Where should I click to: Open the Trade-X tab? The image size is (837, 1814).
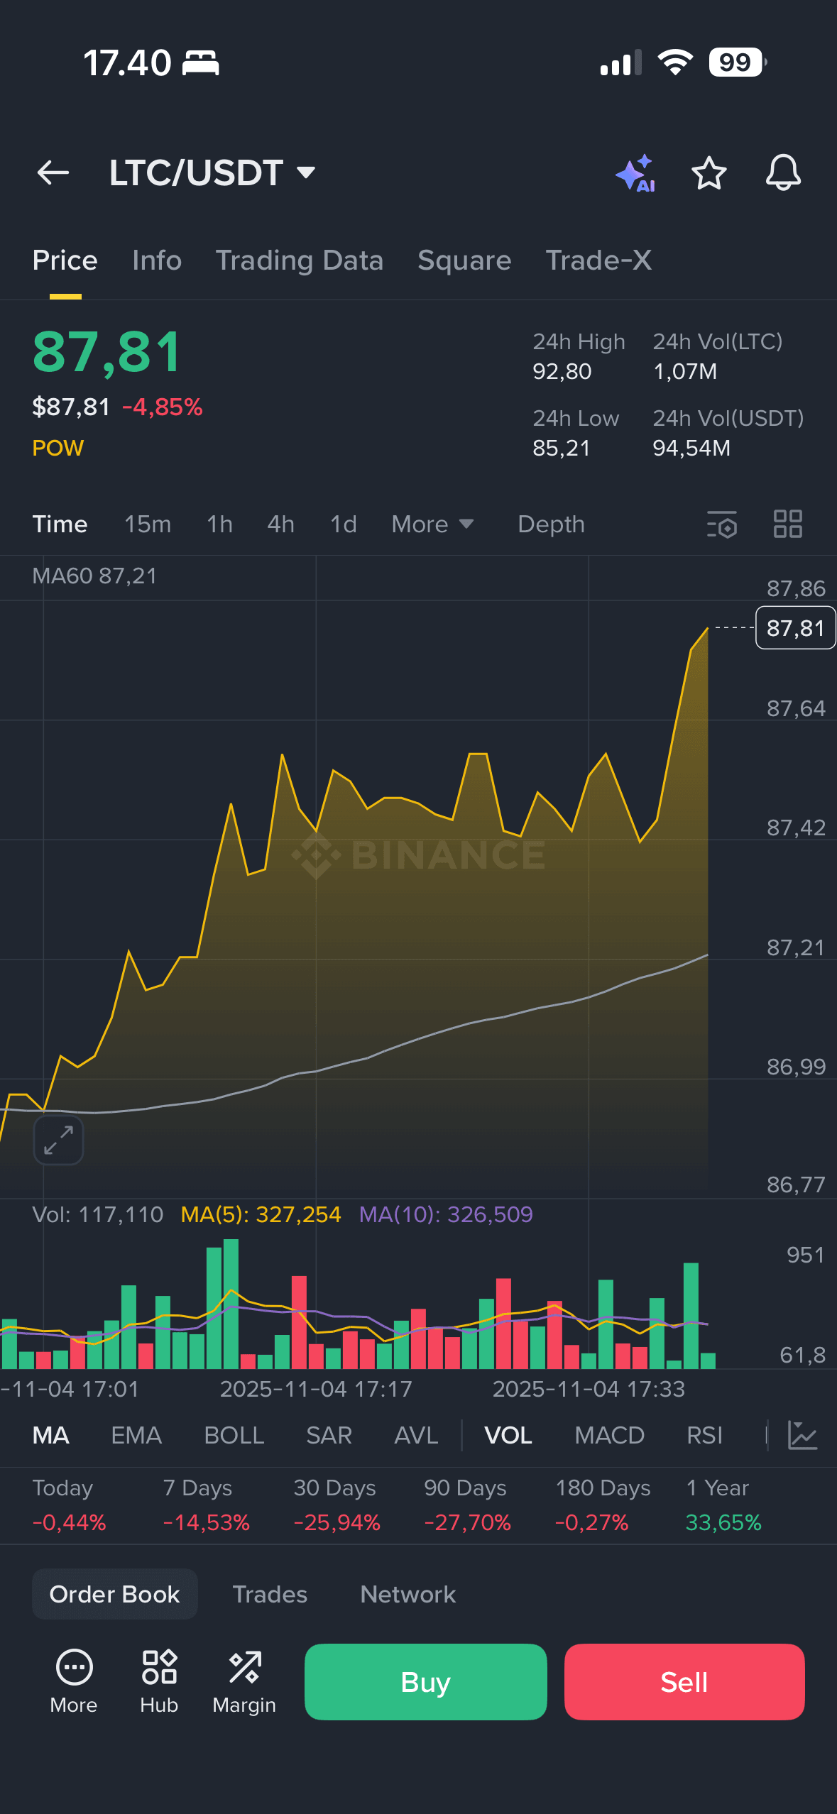point(598,260)
